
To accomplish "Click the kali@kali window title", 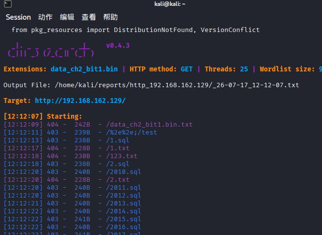I will [170, 4].
